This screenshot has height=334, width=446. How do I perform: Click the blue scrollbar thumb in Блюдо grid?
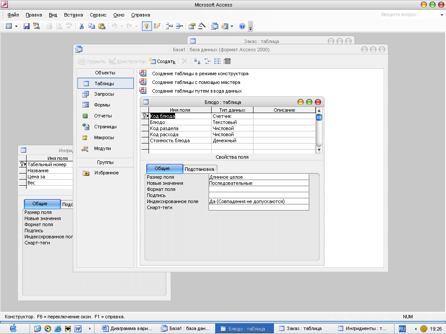pos(319,117)
